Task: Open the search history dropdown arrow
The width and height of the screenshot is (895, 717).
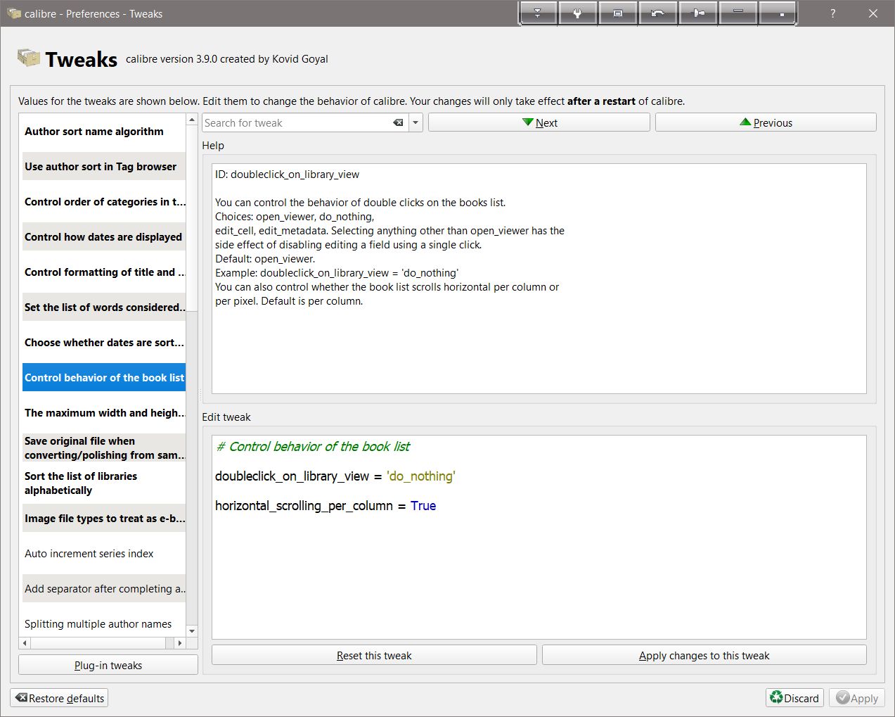Action: [x=416, y=122]
